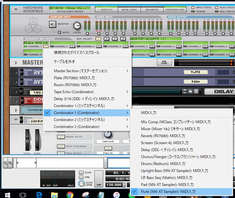The image size is (235, 198).
Task: Open Combinator 2 (Combinator) submenu
Action: tap(87, 127)
